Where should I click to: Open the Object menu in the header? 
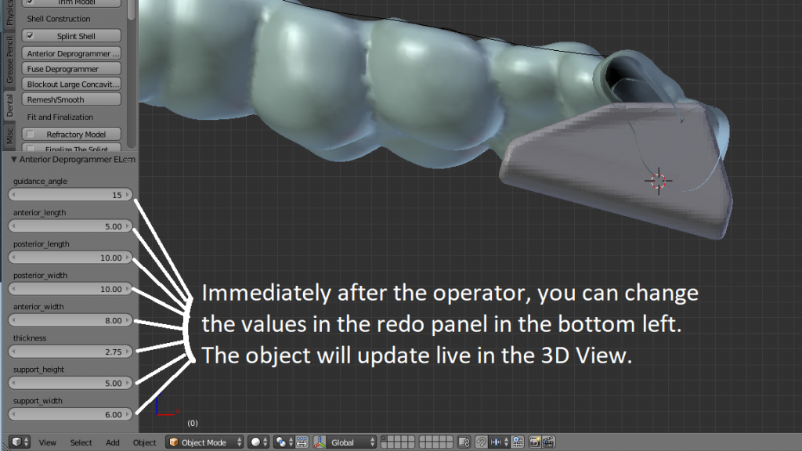145,443
